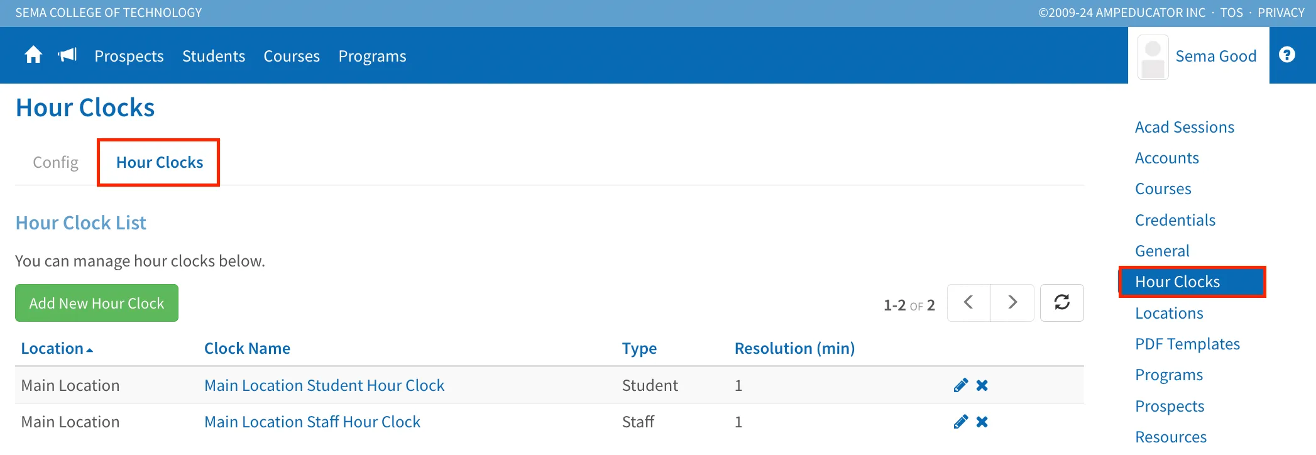The width and height of the screenshot is (1316, 455).
Task: Open Courses in the right sidebar
Action: tap(1163, 189)
